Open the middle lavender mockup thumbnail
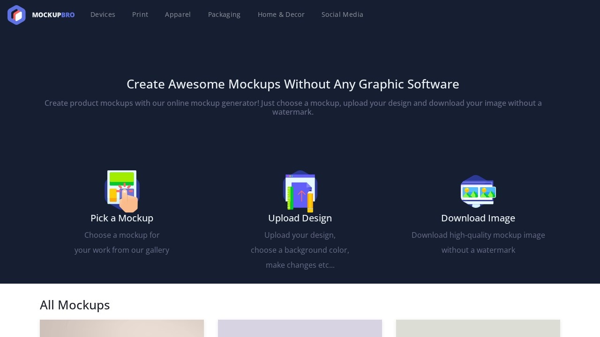600x337 pixels. coord(300,328)
